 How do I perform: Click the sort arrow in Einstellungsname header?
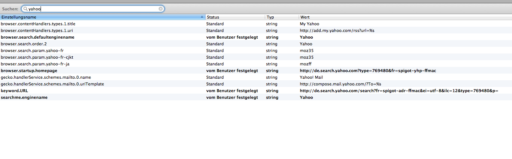click(202, 17)
